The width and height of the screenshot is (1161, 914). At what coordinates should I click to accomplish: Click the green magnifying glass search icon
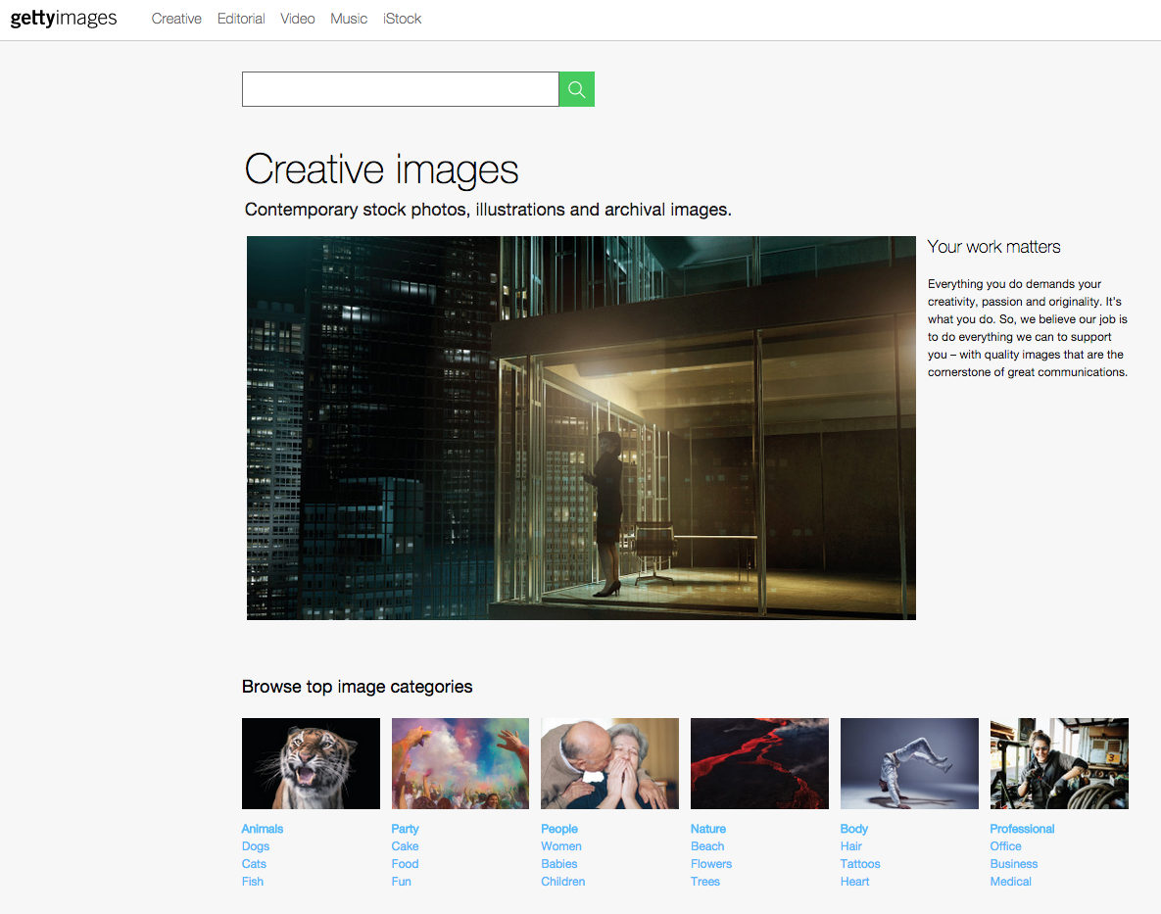(x=576, y=89)
